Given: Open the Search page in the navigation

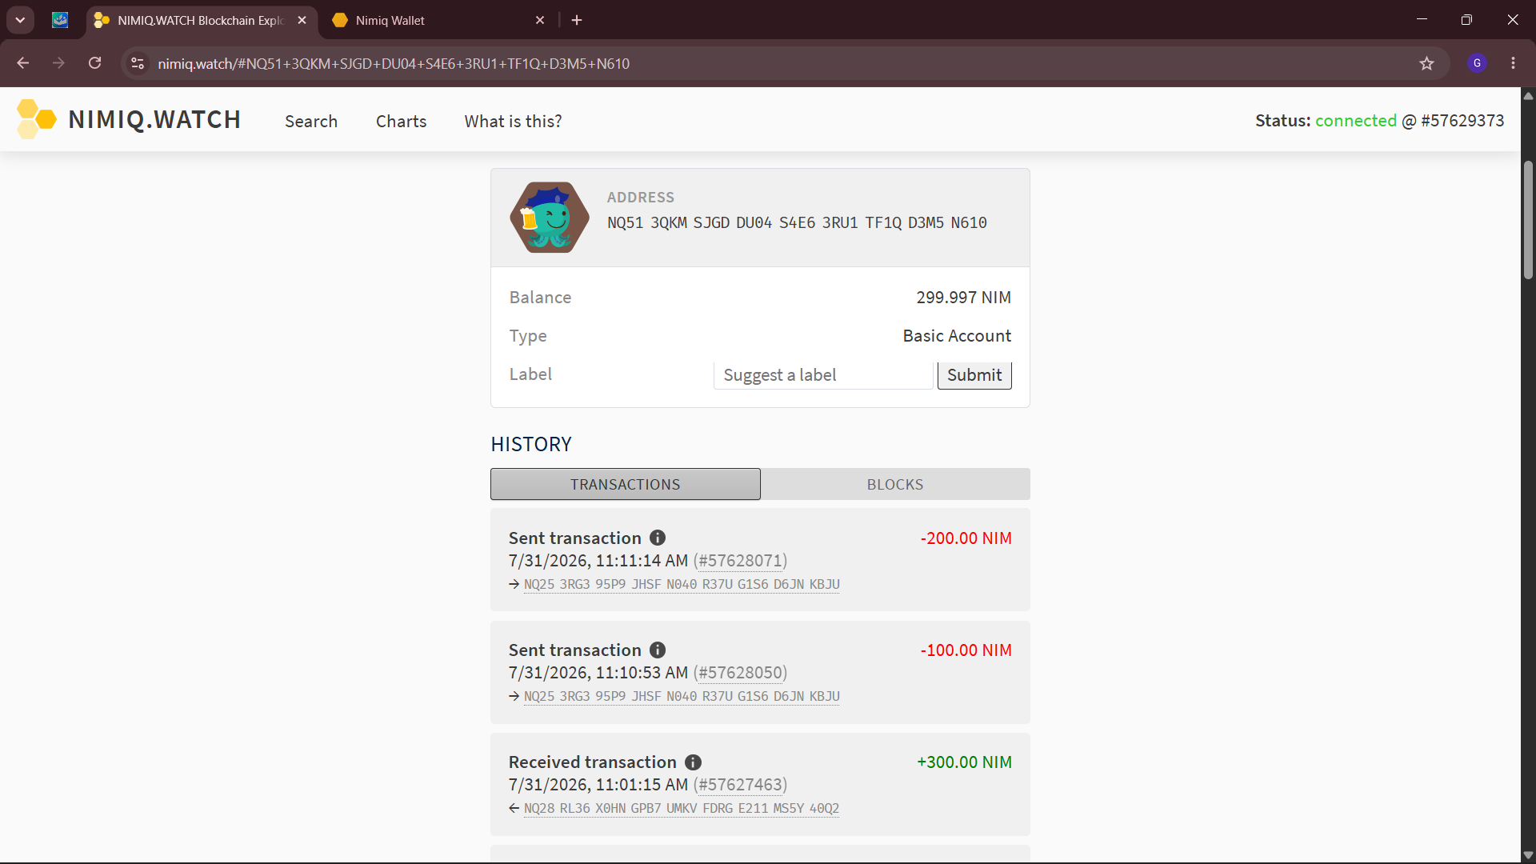Looking at the screenshot, I should click(311, 121).
